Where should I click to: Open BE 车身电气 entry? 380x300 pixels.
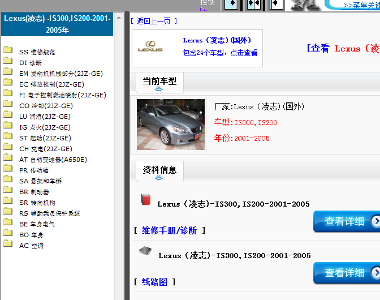[37, 224]
